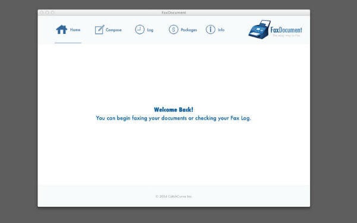Open the Log tab label
The height and width of the screenshot is (223, 357).
151,30
